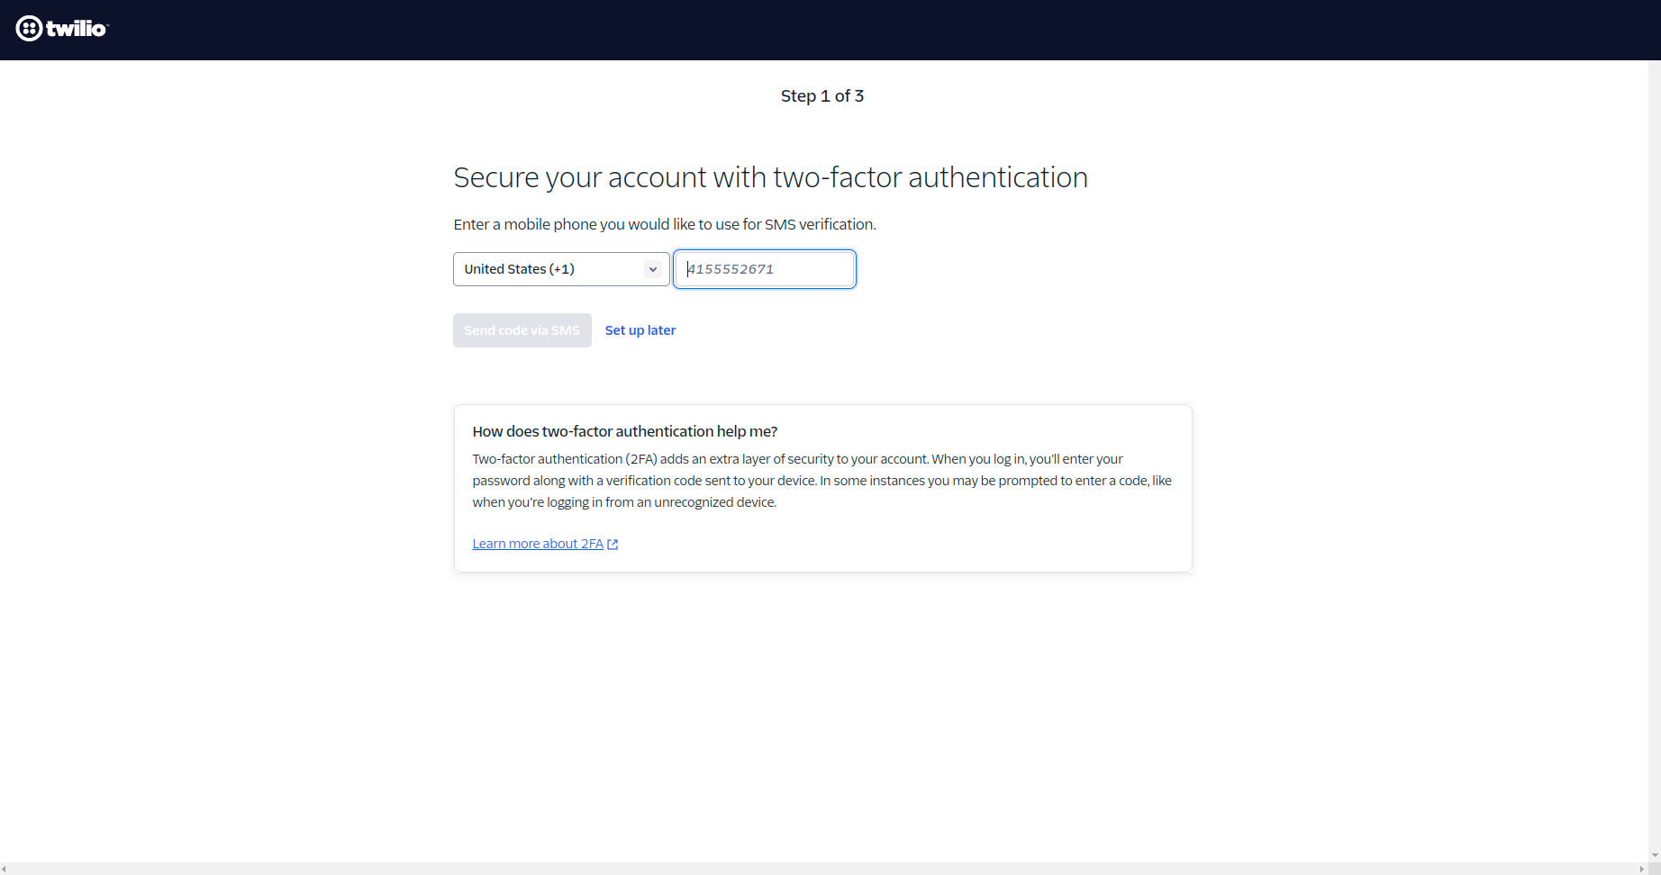1661x875 pixels.
Task: Click the SMS verification instruction text
Action: (664, 224)
